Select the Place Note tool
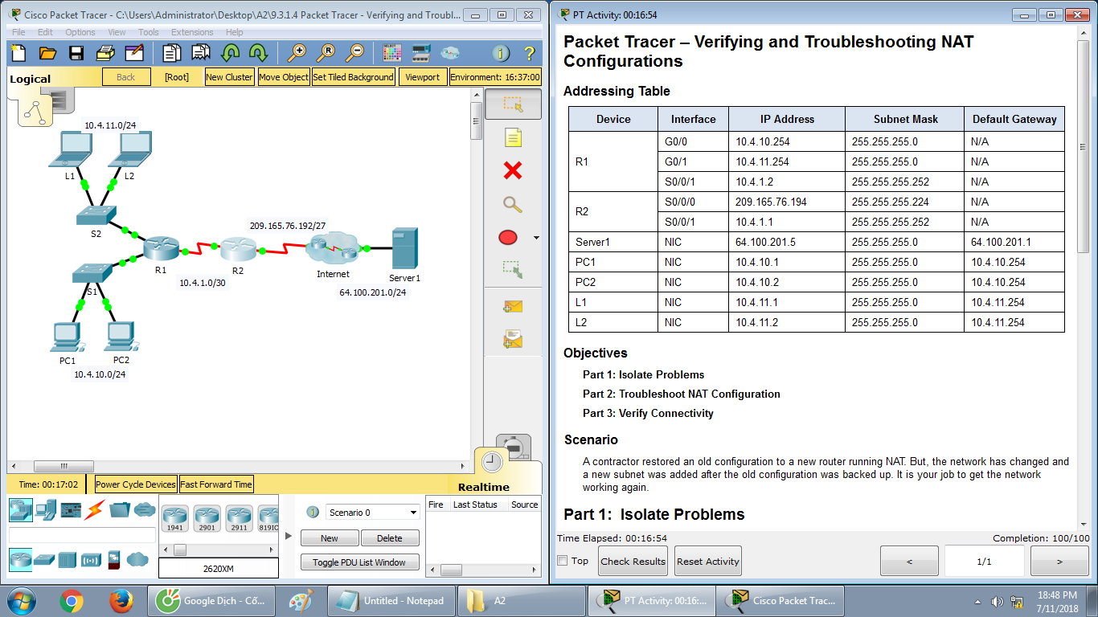This screenshot has width=1098, height=617. 512,137
